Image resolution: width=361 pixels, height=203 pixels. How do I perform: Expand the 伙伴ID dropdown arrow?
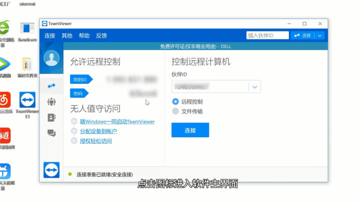coord(255,87)
